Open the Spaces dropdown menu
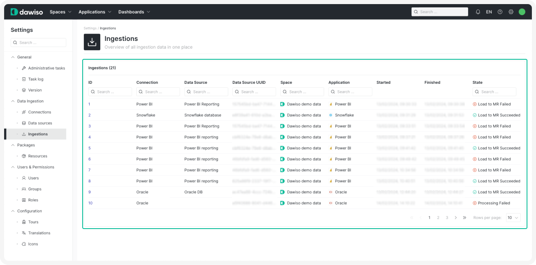This screenshot has width=536, height=265. point(61,12)
